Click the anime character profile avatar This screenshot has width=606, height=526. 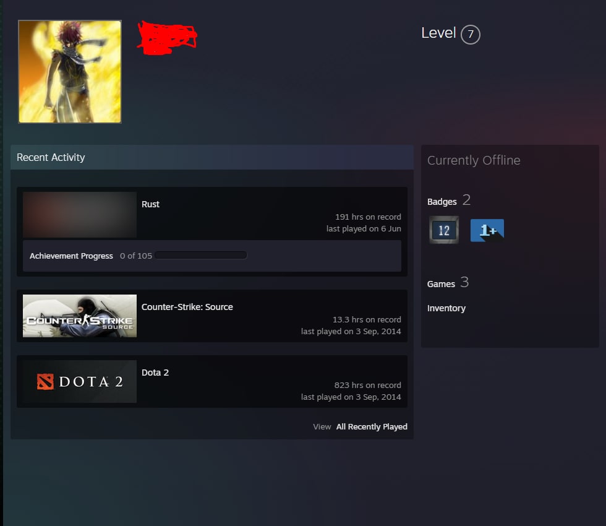click(x=70, y=72)
